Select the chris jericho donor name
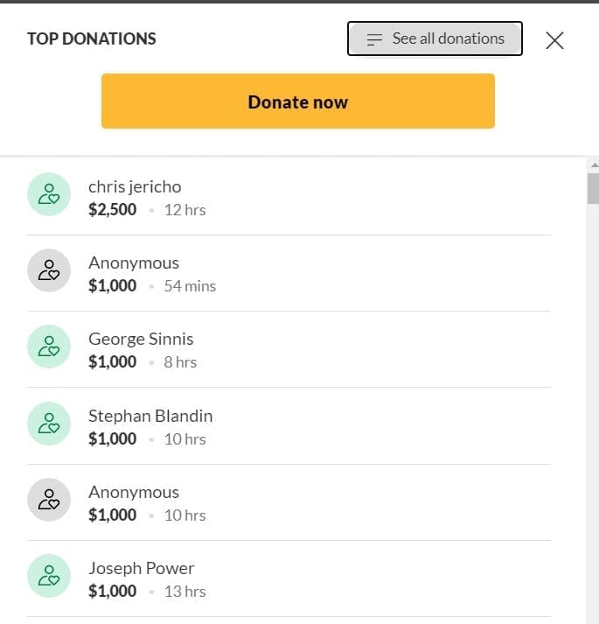This screenshot has height=624, width=599. (135, 186)
